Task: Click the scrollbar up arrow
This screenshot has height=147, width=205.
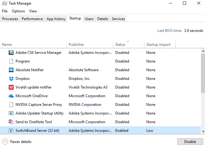Action: click(x=203, y=51)
